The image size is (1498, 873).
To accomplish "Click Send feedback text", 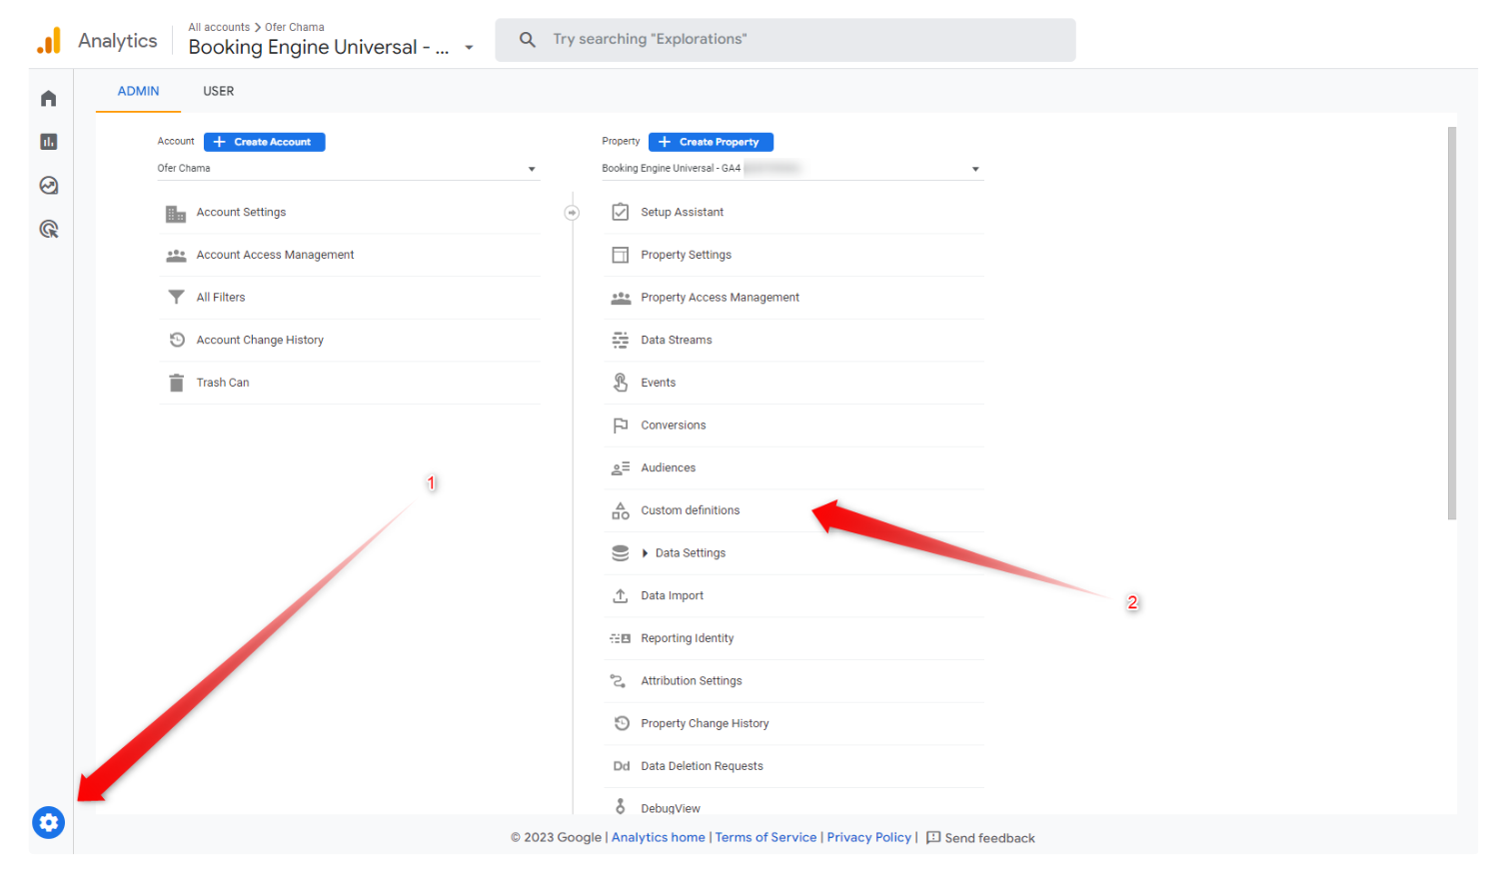I will [x=990, y=838].
